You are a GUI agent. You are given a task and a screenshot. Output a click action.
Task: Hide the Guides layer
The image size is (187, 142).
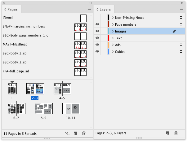(97, 51)
